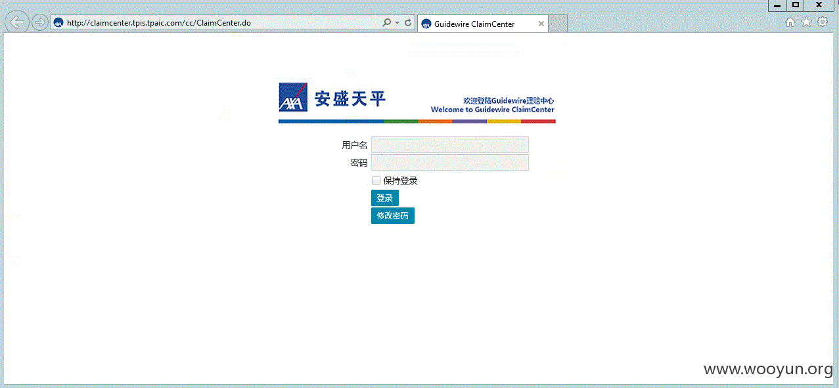Click the 安盛天平 company name text
This screenshot has height=388, width=839.
coord(350,99)
